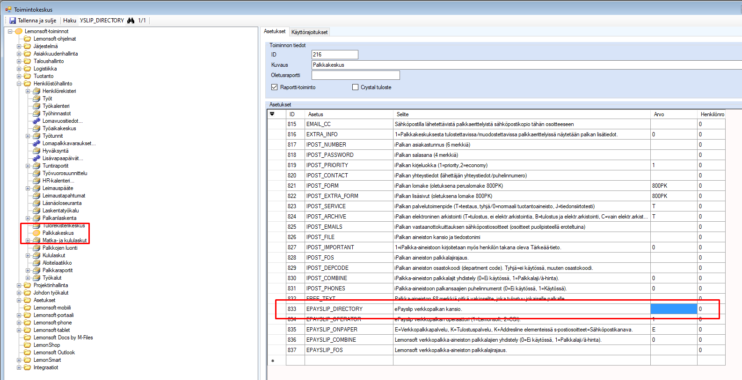Image resolution: width=742 pixels, height=380 pixels.
Task: Click the LemonShop folder icon
Action: 28,345
